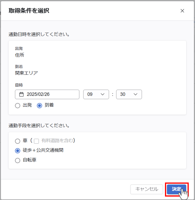This screenshot has height=200, width=195.
Task: Open the calendar date picker icon
Action: (21, 94)
